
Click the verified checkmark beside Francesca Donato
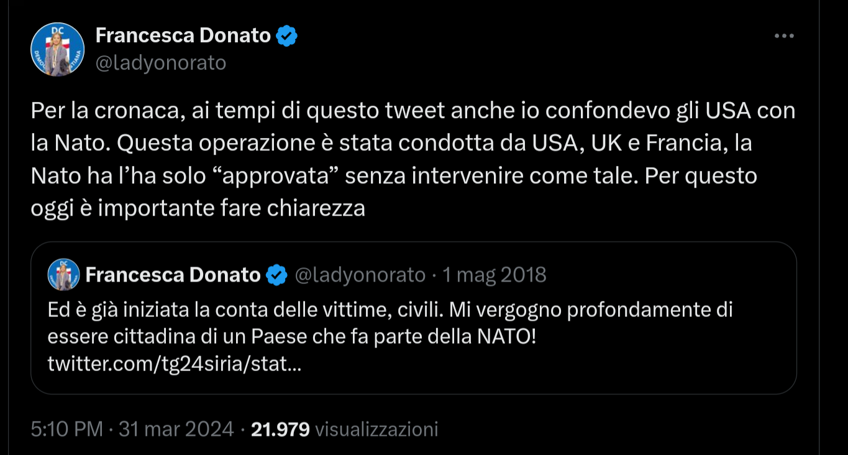point(287,35)
